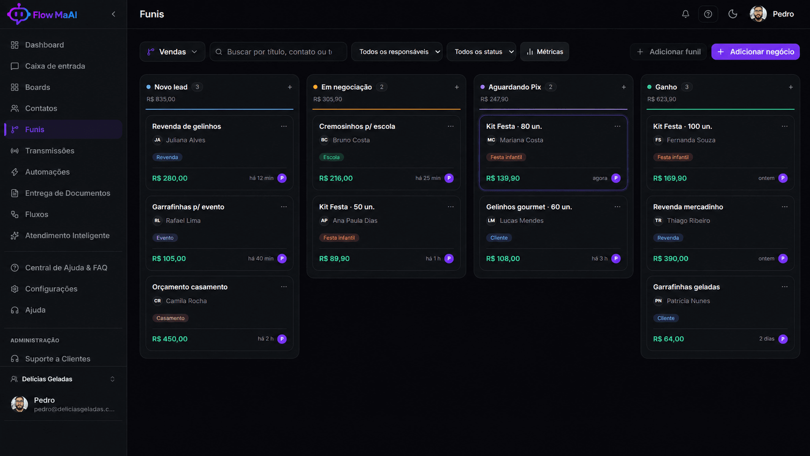Open Boards in the sidebar
The width and height of the screenshot is (810, 456).
point(63,87)
